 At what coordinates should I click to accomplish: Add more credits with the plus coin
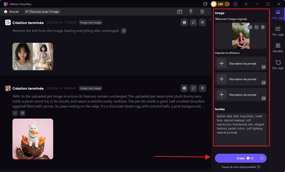[x=227, y=4]
